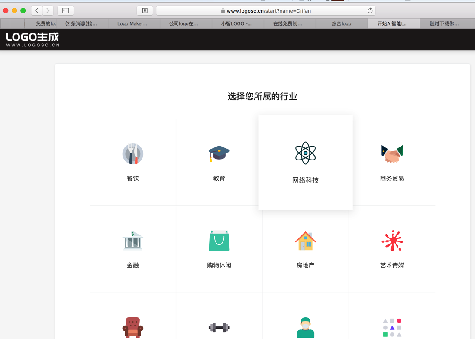Screen dimensions: 475x339
Task: Choose the 金融 bank building icon
Action: (x=132, y=241)
